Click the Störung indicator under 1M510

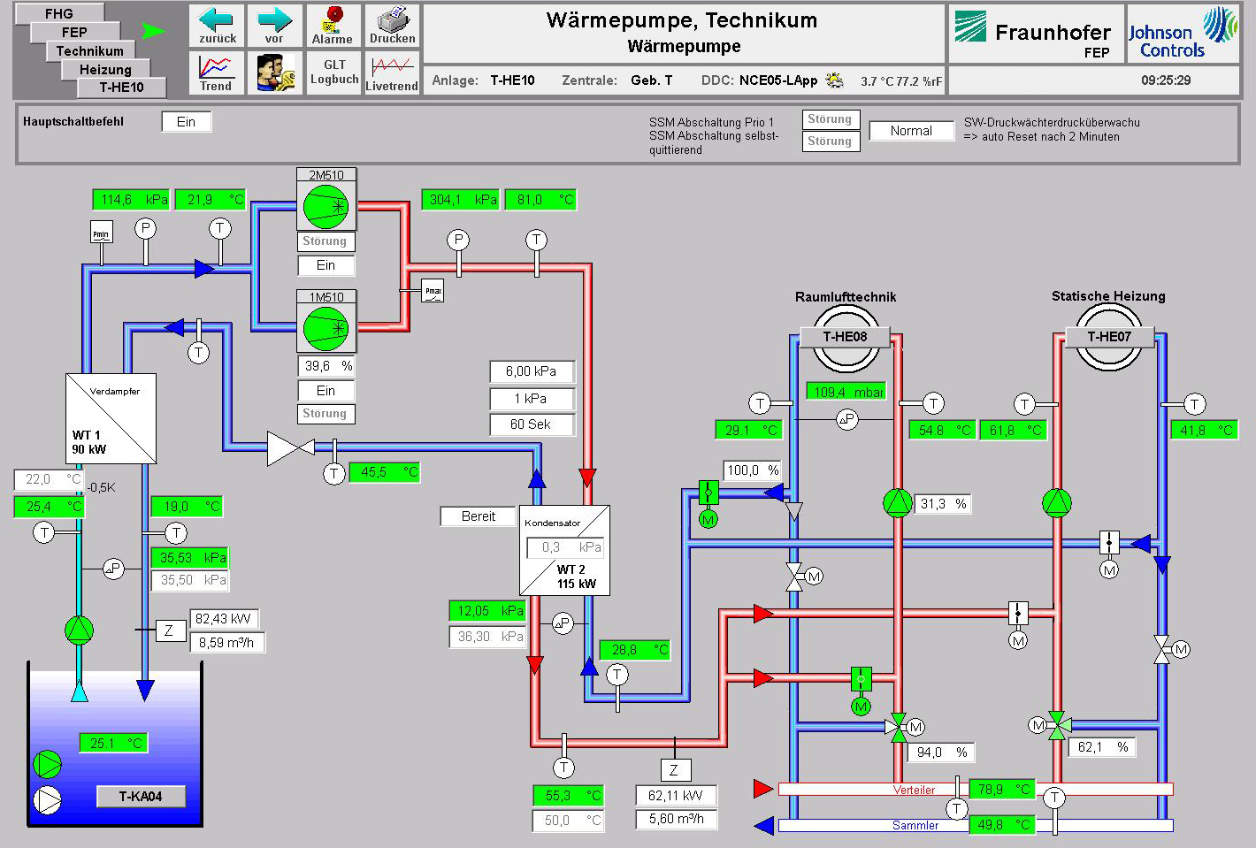click(325, 414)
